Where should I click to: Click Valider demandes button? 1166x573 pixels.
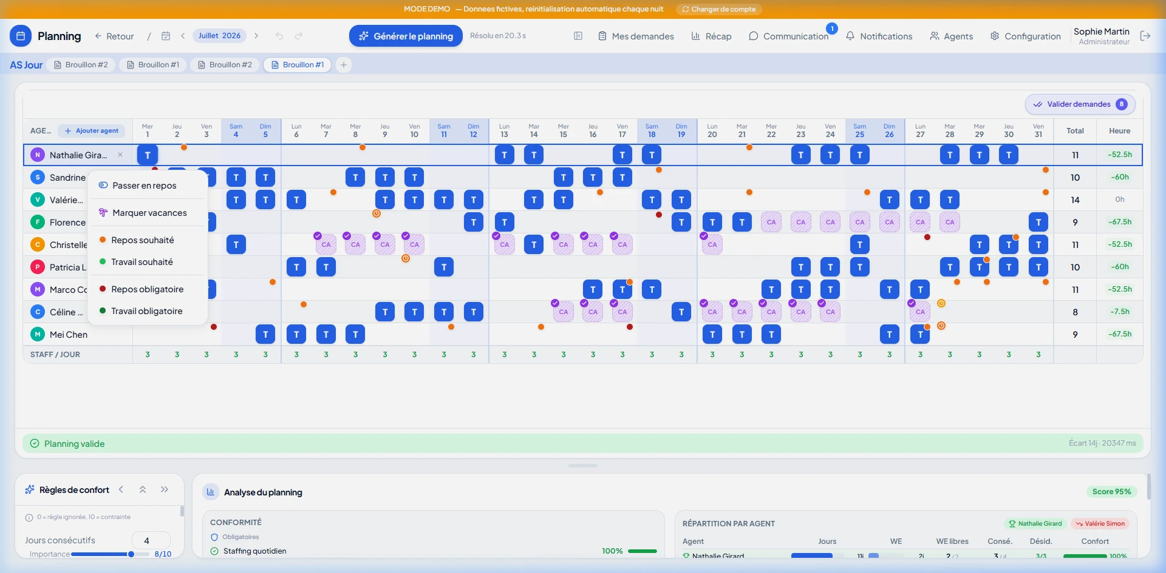[1080, 104]
